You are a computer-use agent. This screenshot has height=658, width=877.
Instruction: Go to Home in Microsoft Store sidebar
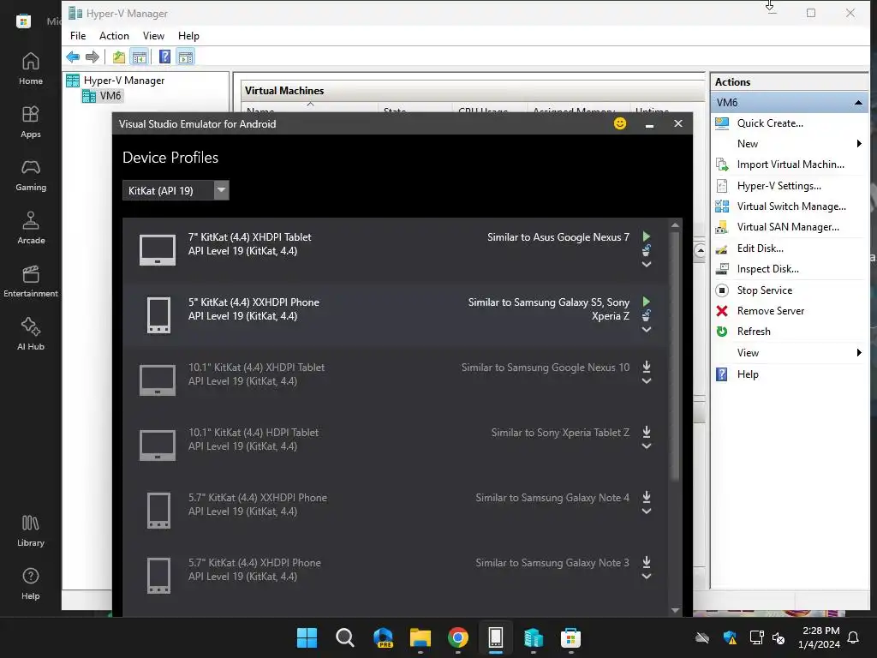coord(31,69)
